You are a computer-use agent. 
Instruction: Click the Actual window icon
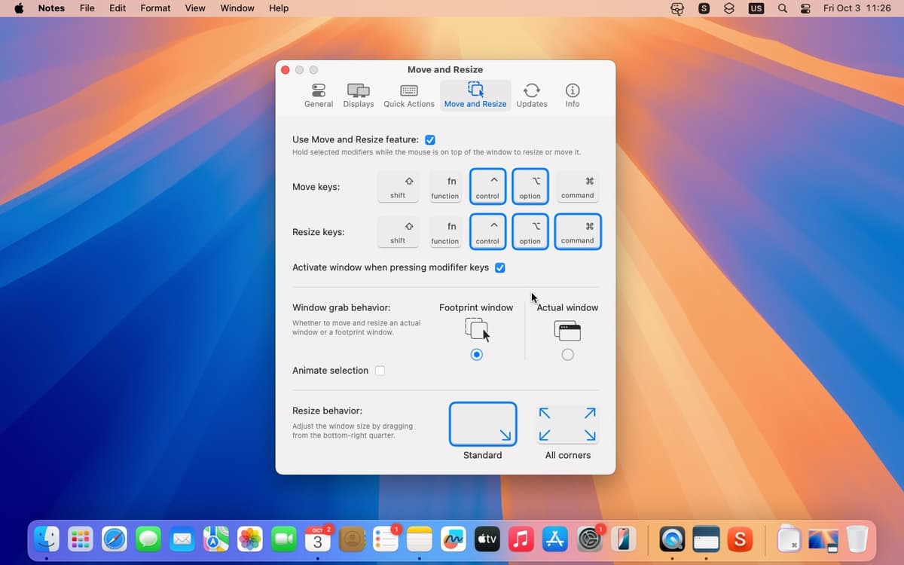(567, 330)
